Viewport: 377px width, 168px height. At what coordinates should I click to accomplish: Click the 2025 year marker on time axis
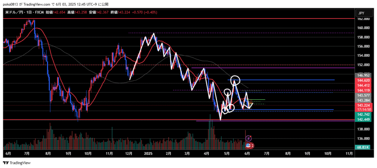pos(148,153)
